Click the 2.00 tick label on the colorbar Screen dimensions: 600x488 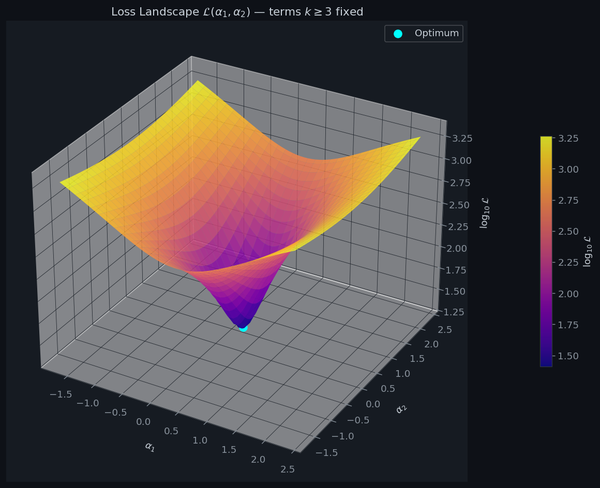567,294
